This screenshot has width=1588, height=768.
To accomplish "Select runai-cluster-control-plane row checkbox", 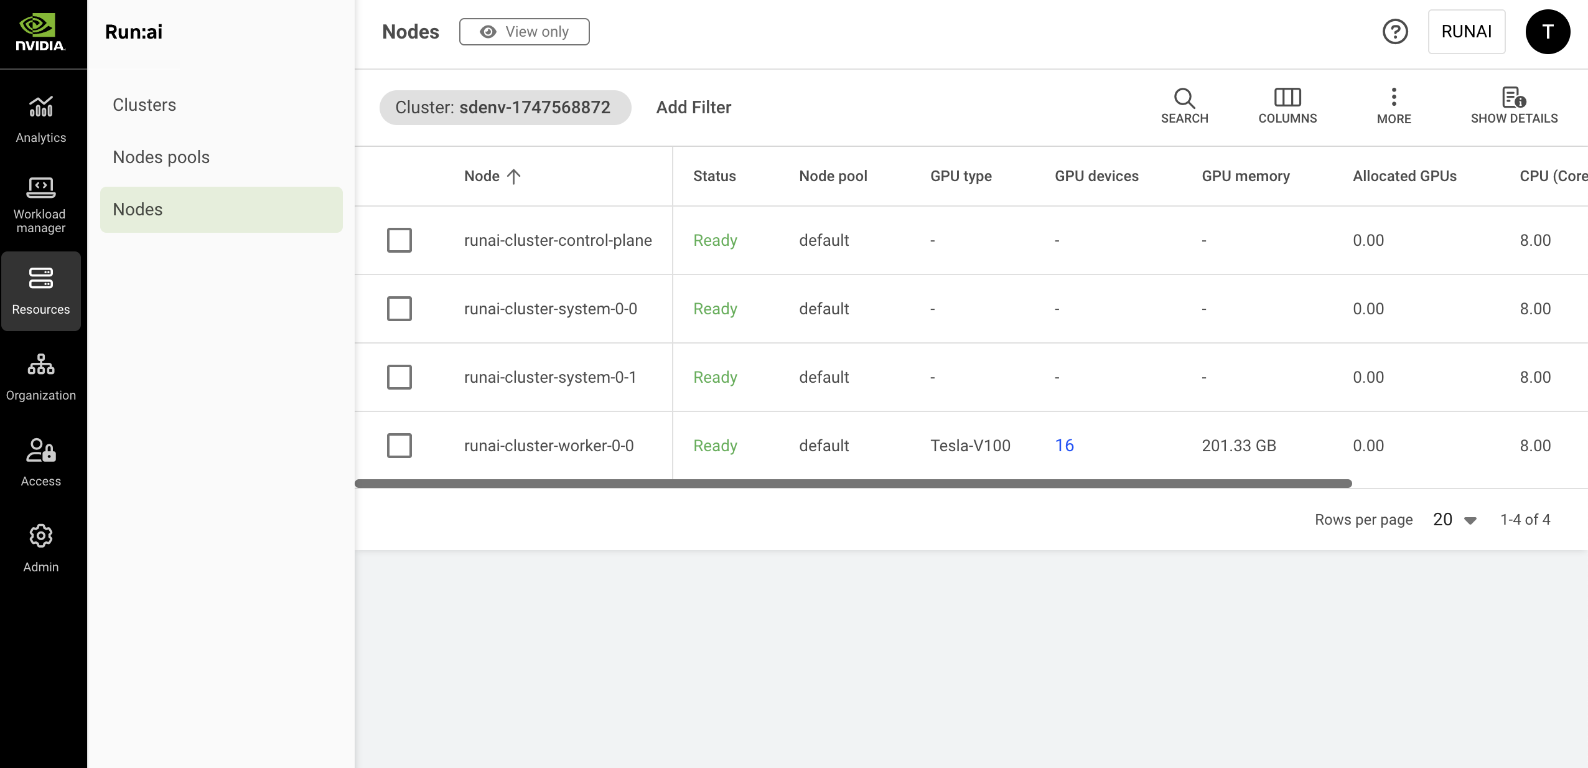I will tap(399, 240).
